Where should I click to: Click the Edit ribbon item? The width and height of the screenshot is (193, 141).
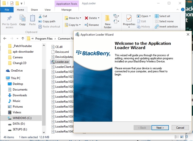tap(142, 21)
